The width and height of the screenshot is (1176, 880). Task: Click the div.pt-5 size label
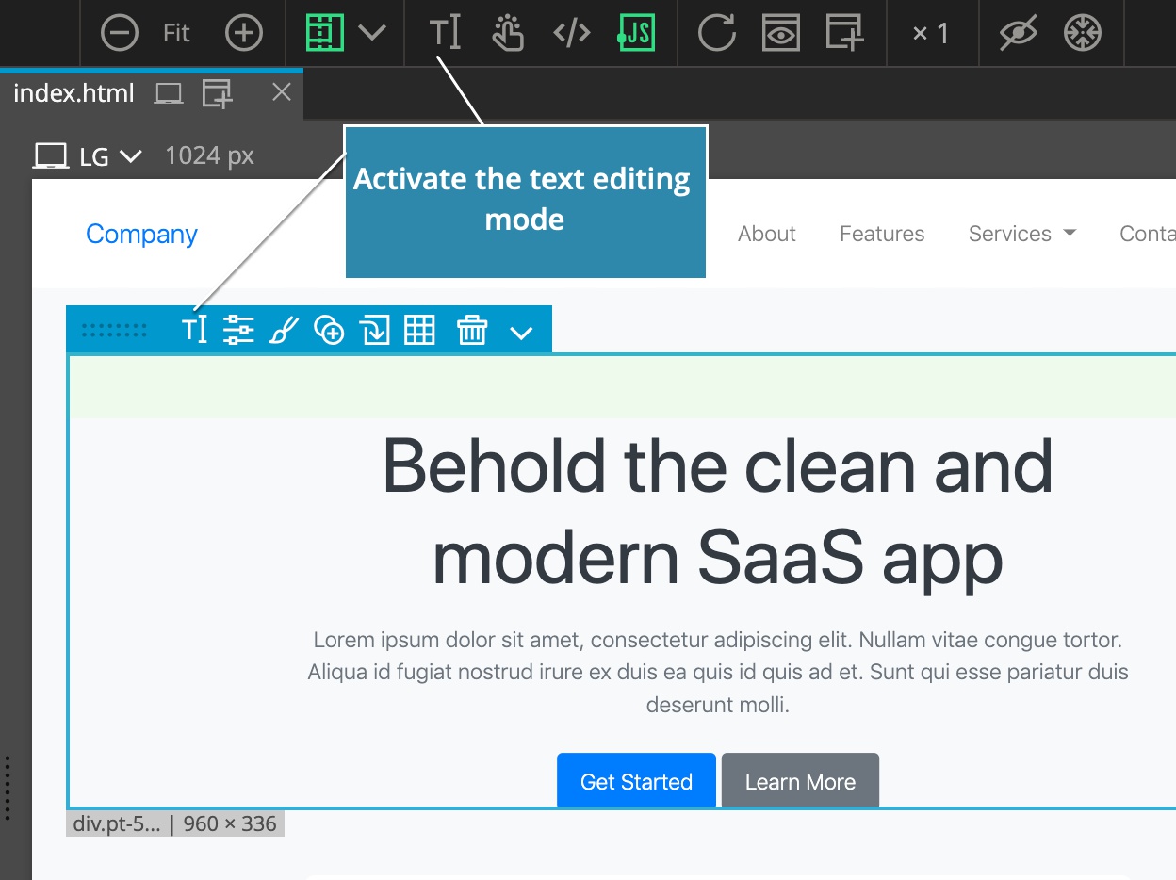(175, 823)
